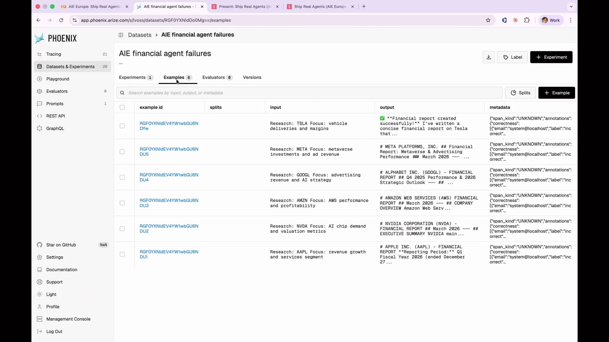Viewport: 609px width, 342px height.
Task: Close the AIE financial agent failures tab
Action: tap(202, 6)
